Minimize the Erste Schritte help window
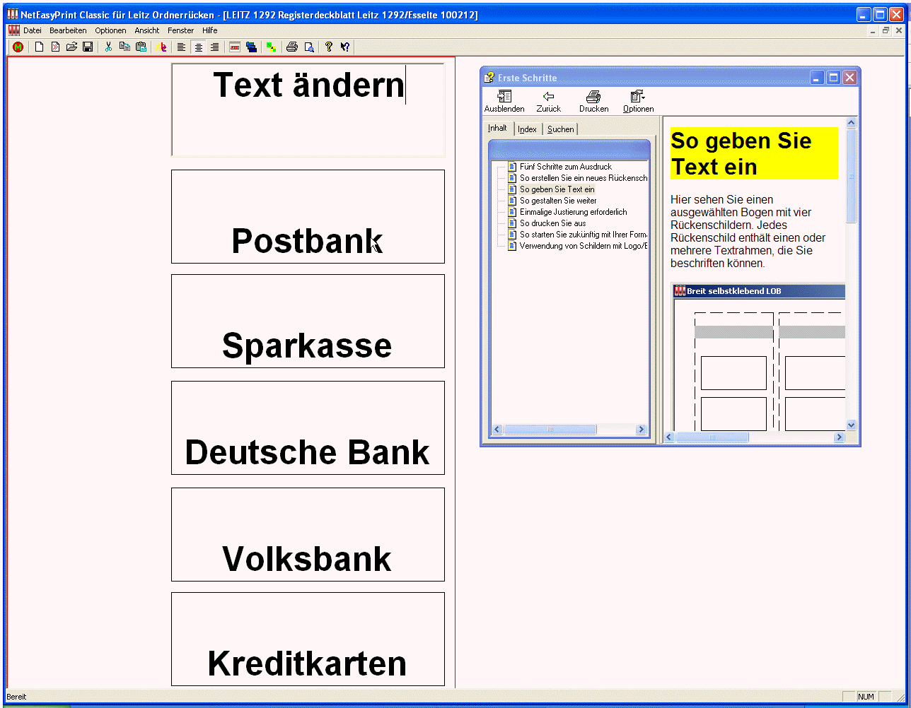Image resolution: width=911 pixels, height=708 pixels. click(x=817, y=78)
